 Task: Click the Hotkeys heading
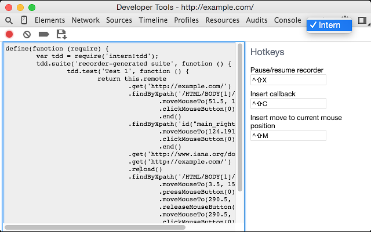(267, 52)
